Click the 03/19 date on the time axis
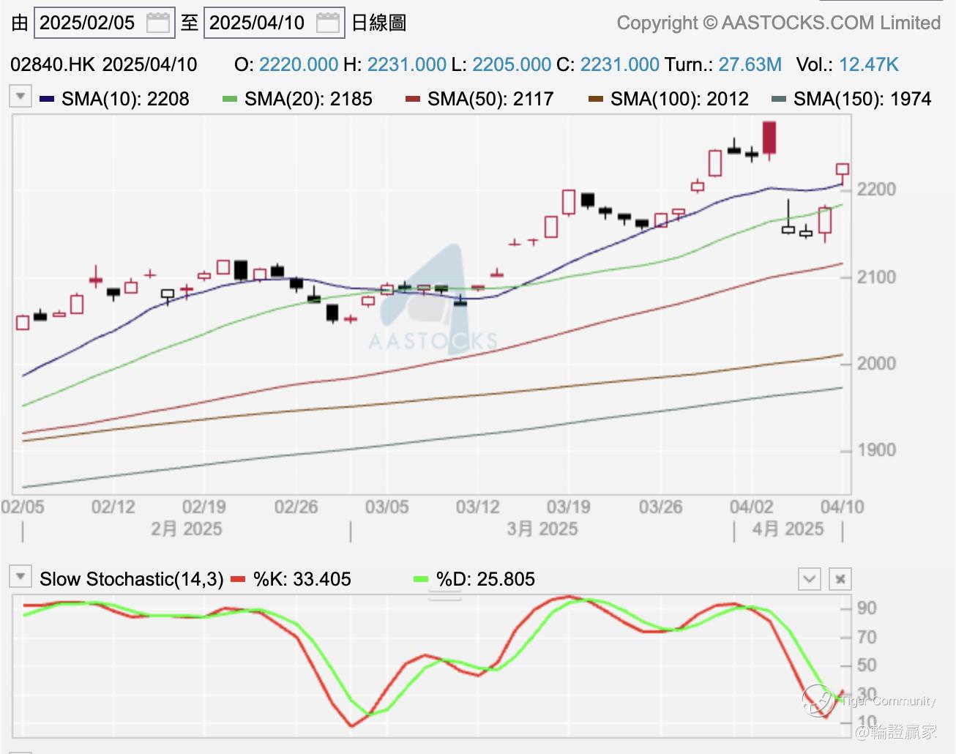Image resolution: width=956 pixels, height=754 pixels. point(569,507)
